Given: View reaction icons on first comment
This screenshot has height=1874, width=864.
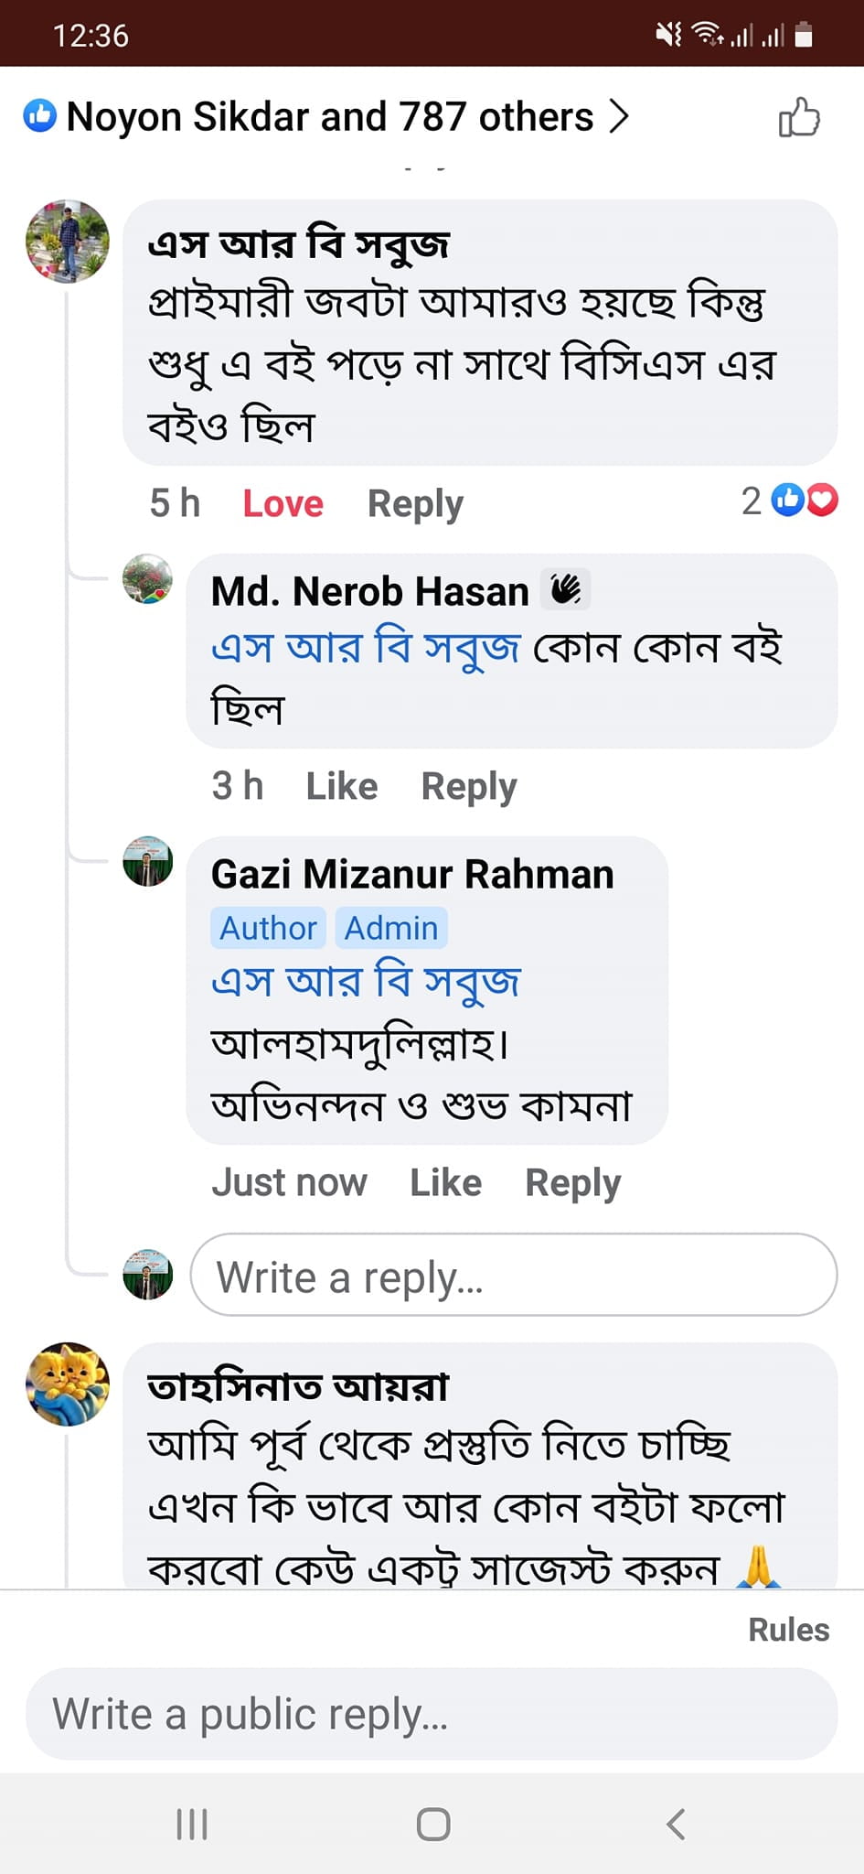Looking at the screenshot, I should point(805,501).
